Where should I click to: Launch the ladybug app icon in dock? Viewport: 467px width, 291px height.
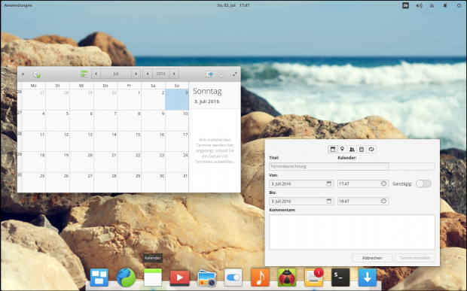tap(287, 277)
